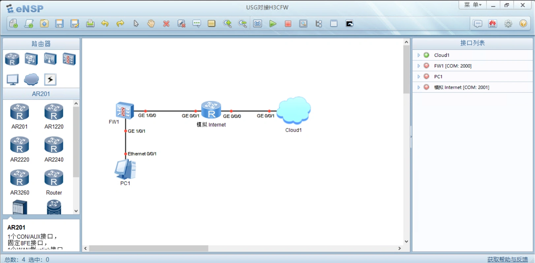This screenshot has width=535, height=263.
Task: Open topology file icon in toolbar
Action: click(x=44, y=23)
